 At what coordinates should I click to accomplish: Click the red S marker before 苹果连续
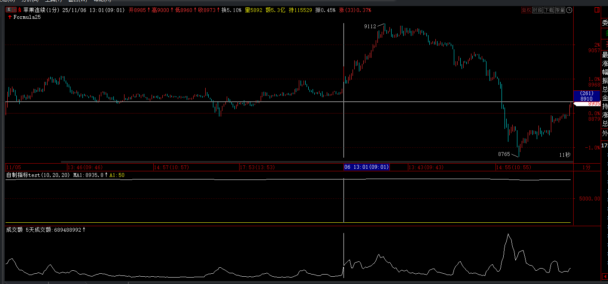(19, 10)
